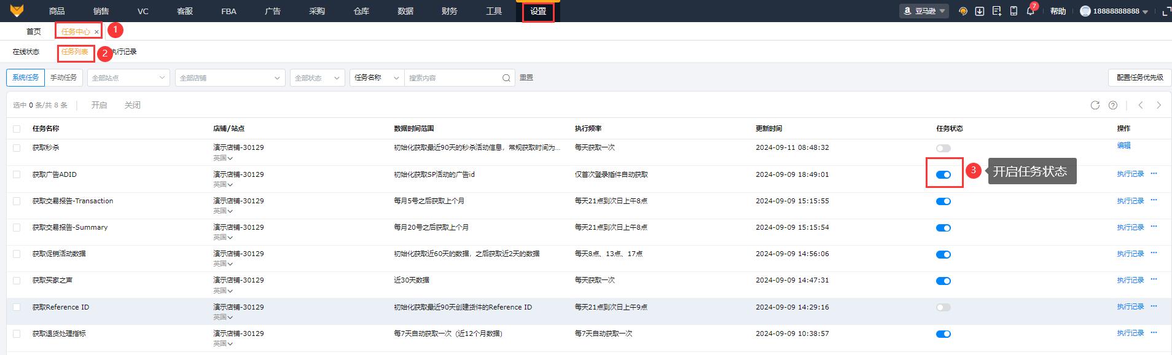
Task: Open more options for 获取广告ADID row
Action: point(1154,174)
